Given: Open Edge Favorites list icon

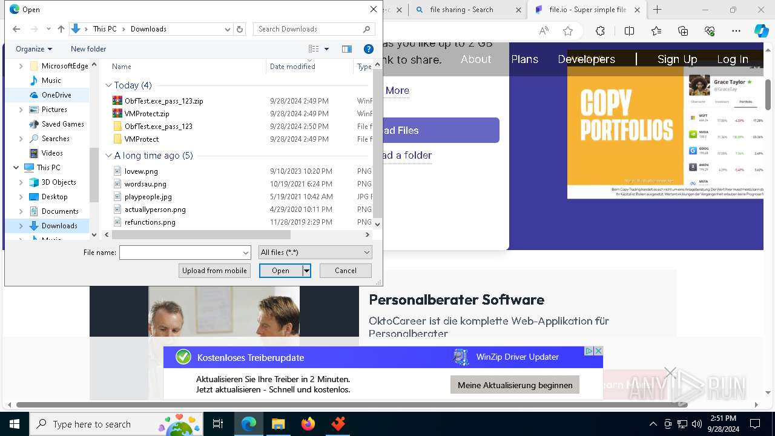Looking at the screenshot, I should click(x=656, y=31).
